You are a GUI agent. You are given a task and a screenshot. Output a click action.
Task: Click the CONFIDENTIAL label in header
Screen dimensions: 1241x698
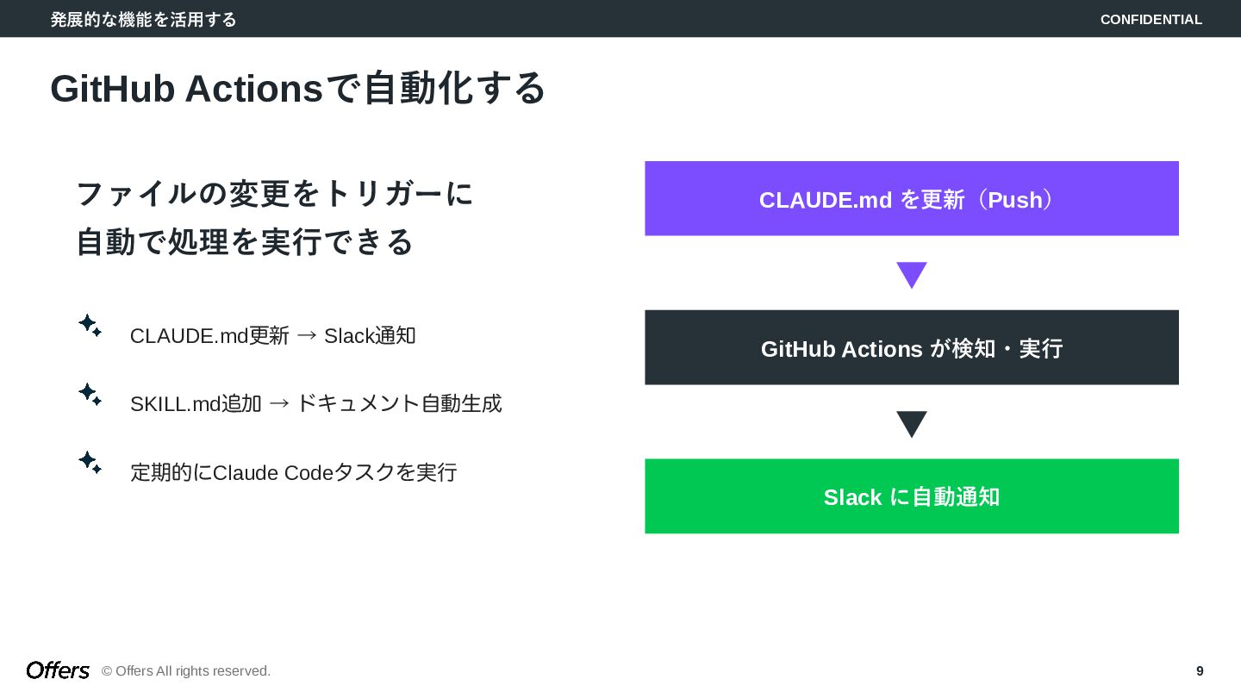click(x=1151, y=19)
